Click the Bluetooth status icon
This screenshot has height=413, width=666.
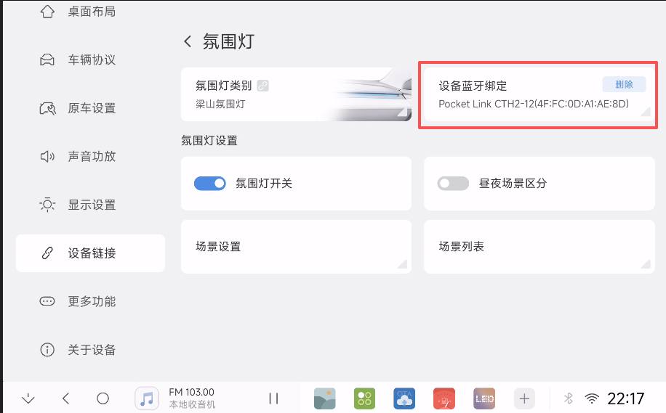tap(569, 398)
